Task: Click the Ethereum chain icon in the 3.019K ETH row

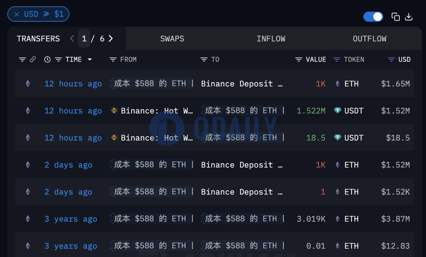Action: point(28,219)
